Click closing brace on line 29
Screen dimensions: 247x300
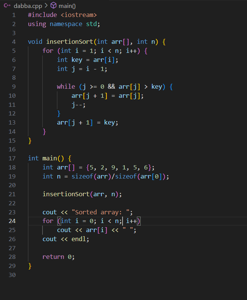[x=30, y=266]
